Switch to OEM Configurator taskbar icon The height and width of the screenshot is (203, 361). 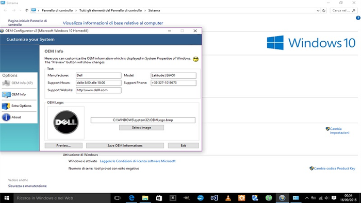(x=282, y=198)
